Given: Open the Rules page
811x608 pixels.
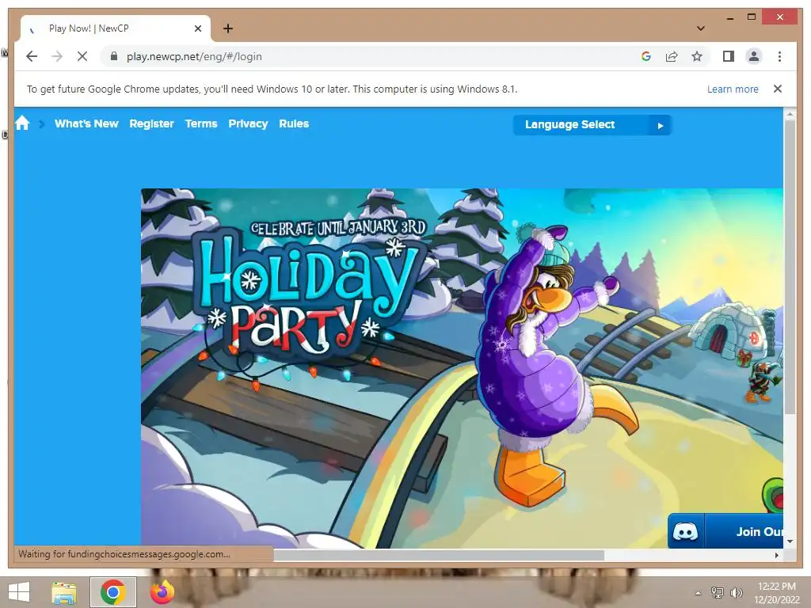Looking at the screenshot, I should click(x=294, y=123).
